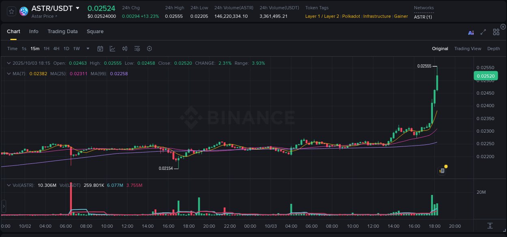The width and height of the screenshot is (507, 237).
Task: Select the 1H time interval
Action: tap(46, 49)
